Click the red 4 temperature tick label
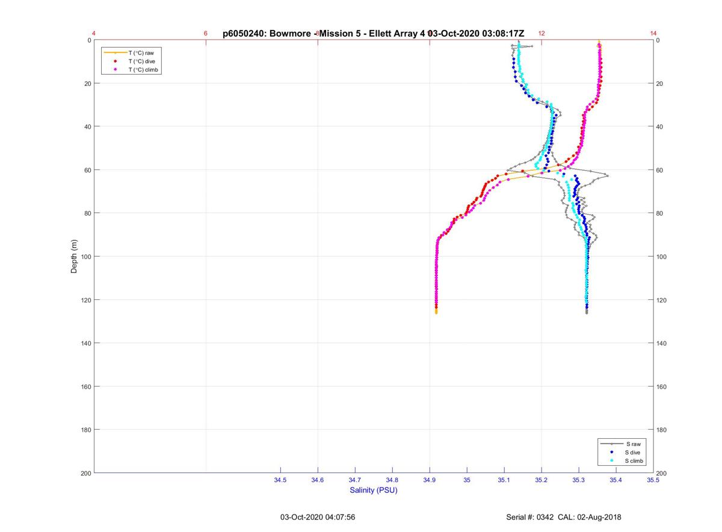 point(94,34)
